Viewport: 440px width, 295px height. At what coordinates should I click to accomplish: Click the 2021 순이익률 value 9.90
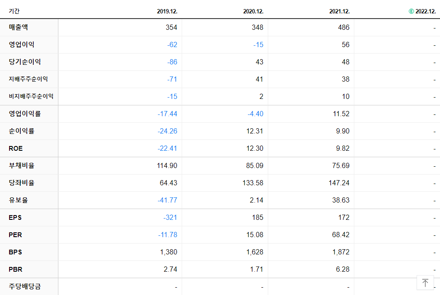tap(343, 131)
